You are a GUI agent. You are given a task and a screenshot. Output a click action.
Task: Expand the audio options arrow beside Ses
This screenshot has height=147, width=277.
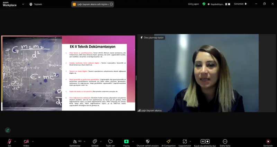[x=15, y=141]
